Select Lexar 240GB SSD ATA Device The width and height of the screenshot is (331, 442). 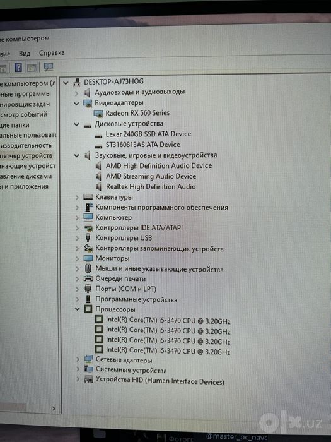[148, 134]
